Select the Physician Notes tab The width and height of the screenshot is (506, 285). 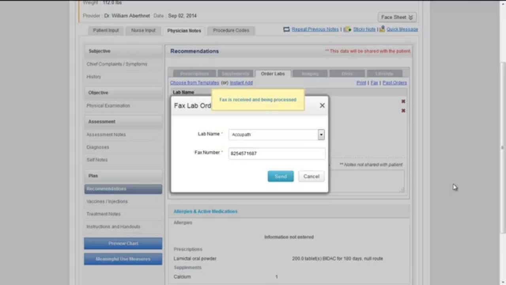click(x=184, y=30)
